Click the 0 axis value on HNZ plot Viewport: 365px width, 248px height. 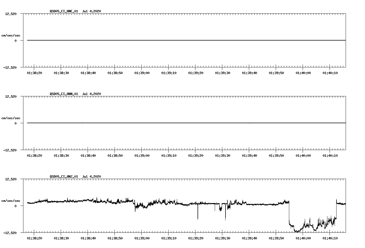16,206
